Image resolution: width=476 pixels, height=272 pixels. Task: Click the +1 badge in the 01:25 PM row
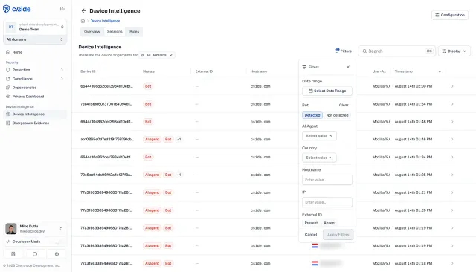(179, 175)
